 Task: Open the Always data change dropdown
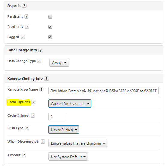point(59,63)
